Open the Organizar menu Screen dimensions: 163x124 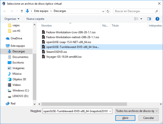(x=12, y=19)
